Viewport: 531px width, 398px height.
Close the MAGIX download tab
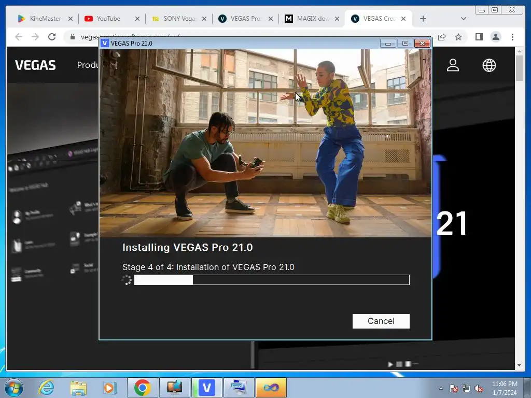tap(337, 19)
